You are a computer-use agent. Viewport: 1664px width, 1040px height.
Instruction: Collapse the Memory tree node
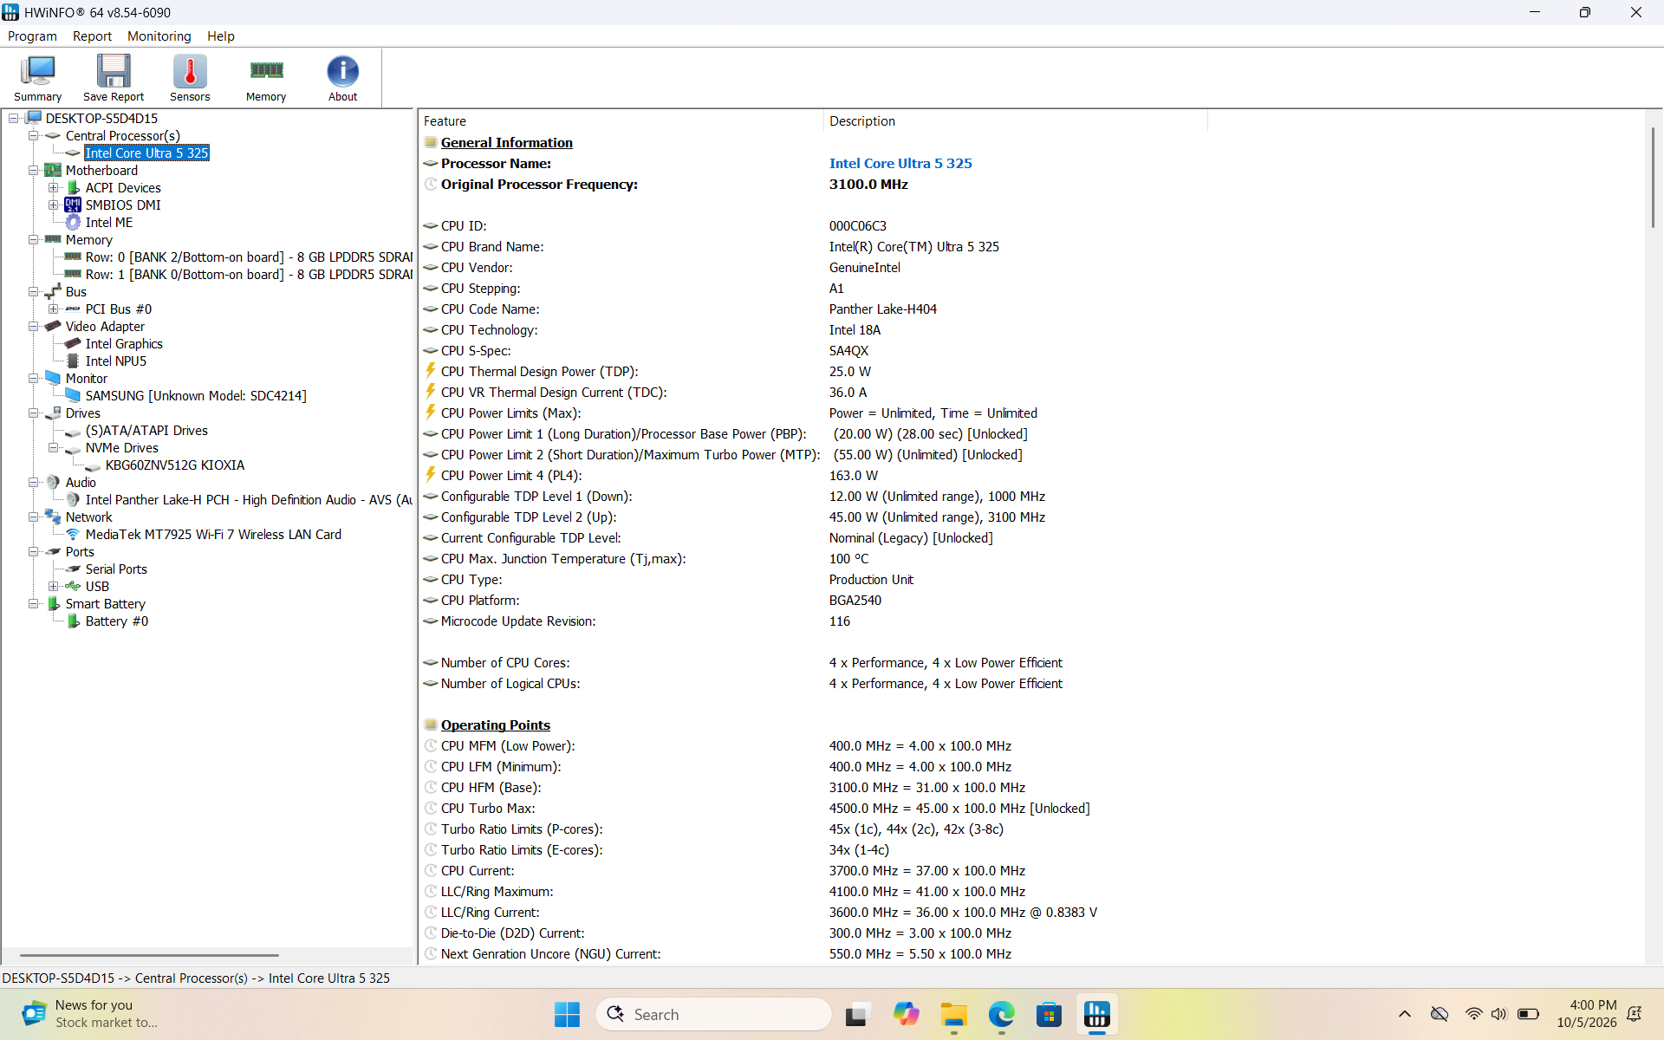pos(33,240)
